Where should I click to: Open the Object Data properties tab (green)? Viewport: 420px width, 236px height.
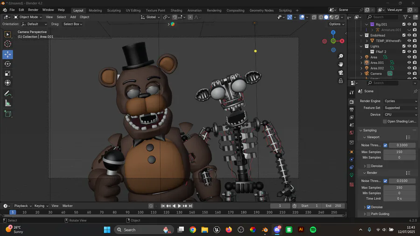coord(352,175)
